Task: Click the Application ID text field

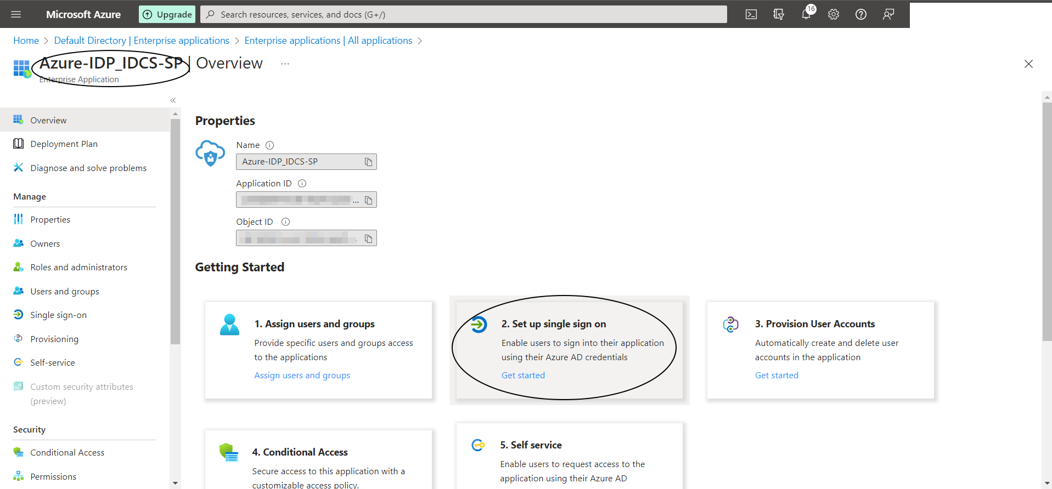Action: 306,200
